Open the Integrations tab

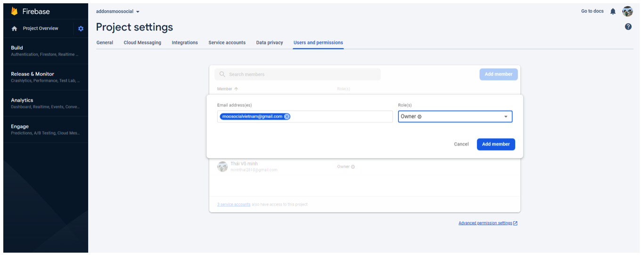click(x=185, y=43)
